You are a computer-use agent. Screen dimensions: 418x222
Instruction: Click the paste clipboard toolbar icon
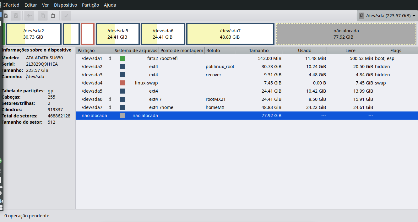(x=53, y=15)
